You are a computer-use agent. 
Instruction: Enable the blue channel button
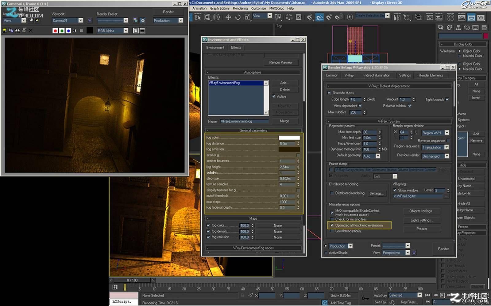pos(68,30)
